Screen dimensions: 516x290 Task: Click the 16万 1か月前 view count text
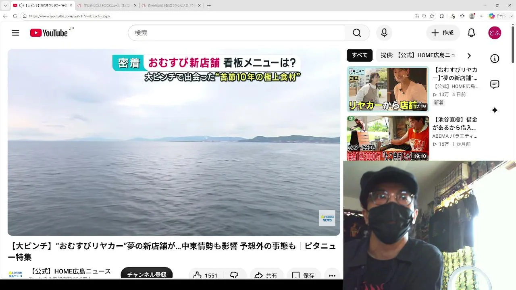click(451, 144)
